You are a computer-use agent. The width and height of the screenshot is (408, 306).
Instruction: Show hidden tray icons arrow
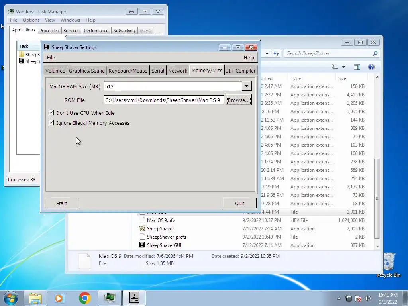(x=339, y=298)
